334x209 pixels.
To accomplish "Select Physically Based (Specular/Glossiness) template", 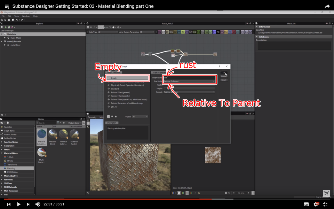I will [x=127, y=85].
